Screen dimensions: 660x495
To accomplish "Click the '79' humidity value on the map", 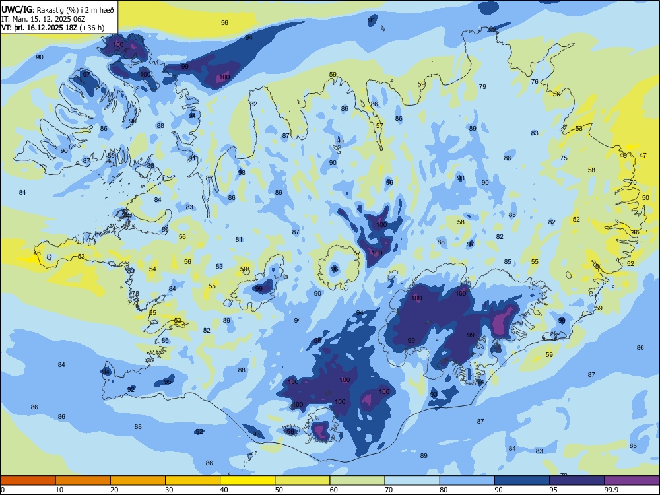I will point(482,86).
